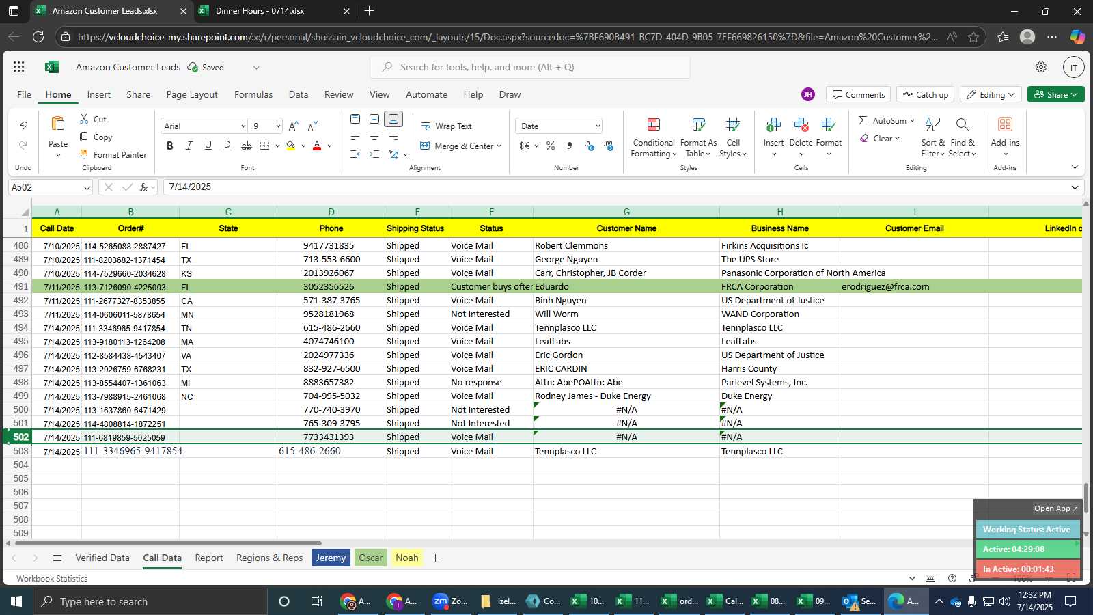Viewport: 1093px width, 615px height.
Task: Select the Format Painter tool
Action: pos(113,154)
